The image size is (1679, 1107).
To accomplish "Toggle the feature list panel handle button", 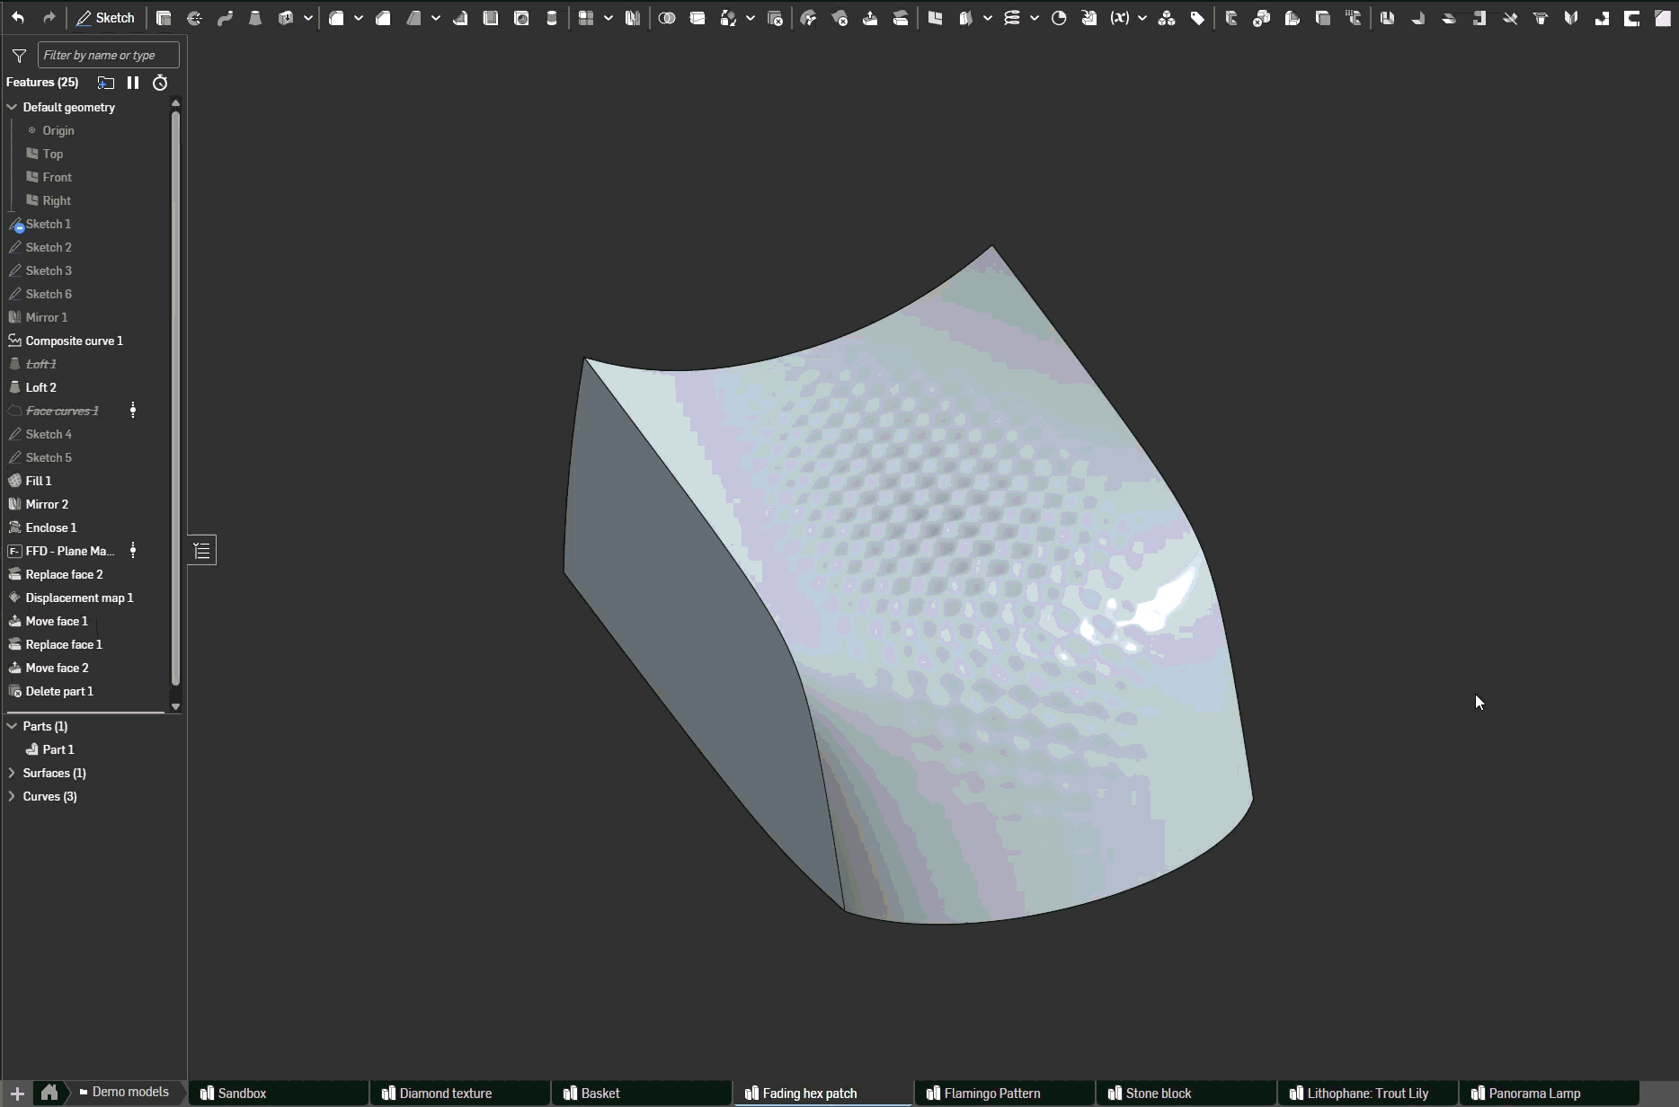I will [x=202, y=551].
